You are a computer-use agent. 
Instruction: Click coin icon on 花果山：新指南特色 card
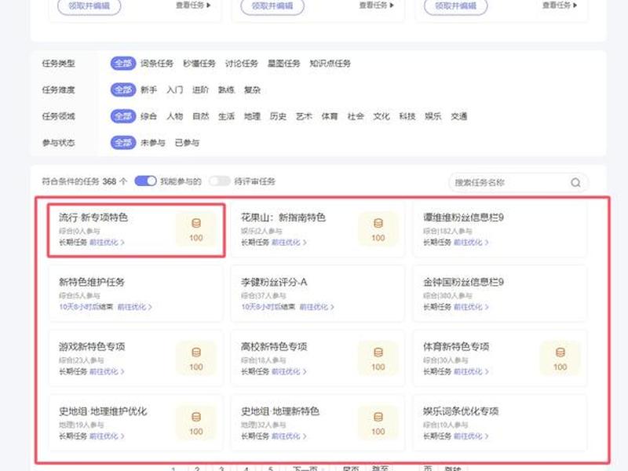click(x=378, y=224)
